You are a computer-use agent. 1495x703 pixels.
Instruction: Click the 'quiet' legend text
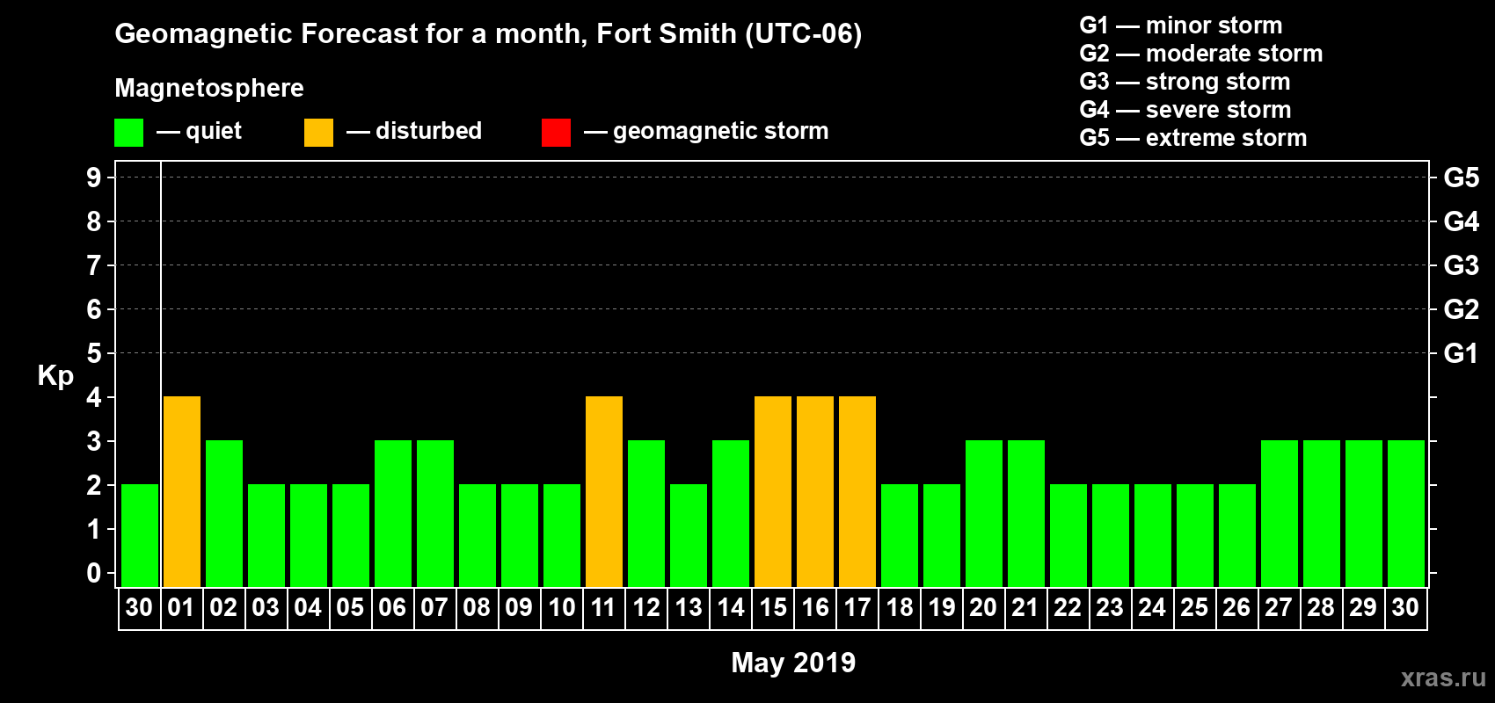(x=214, y=132)
